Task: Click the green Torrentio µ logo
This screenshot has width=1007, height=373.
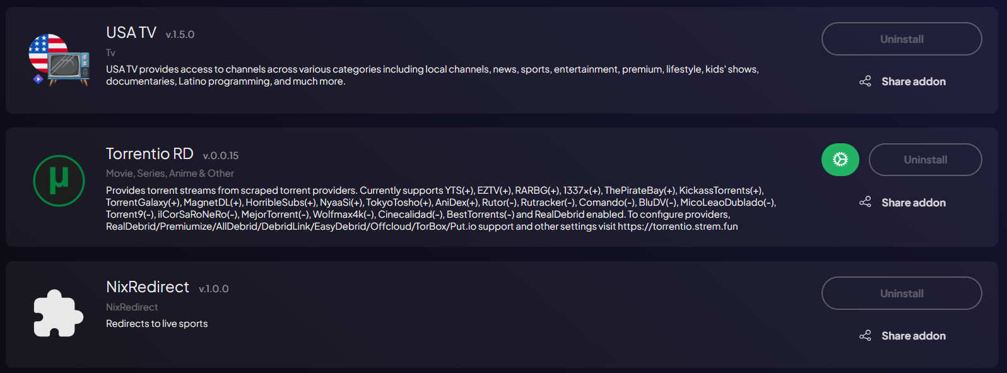Action: [59, 181]
